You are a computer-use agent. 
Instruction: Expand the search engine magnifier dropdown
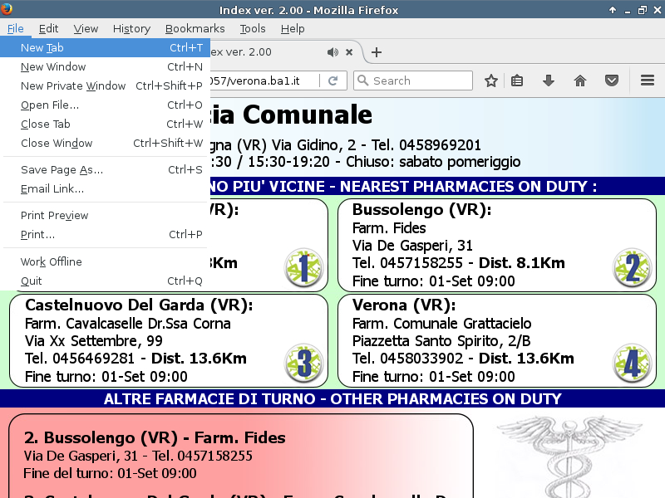coord(362,81)
